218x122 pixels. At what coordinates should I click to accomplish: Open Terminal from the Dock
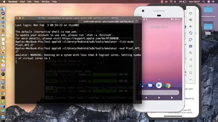(3, 98)
